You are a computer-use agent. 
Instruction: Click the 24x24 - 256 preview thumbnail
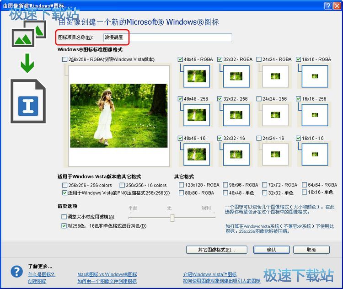click(x=275, y=115)
